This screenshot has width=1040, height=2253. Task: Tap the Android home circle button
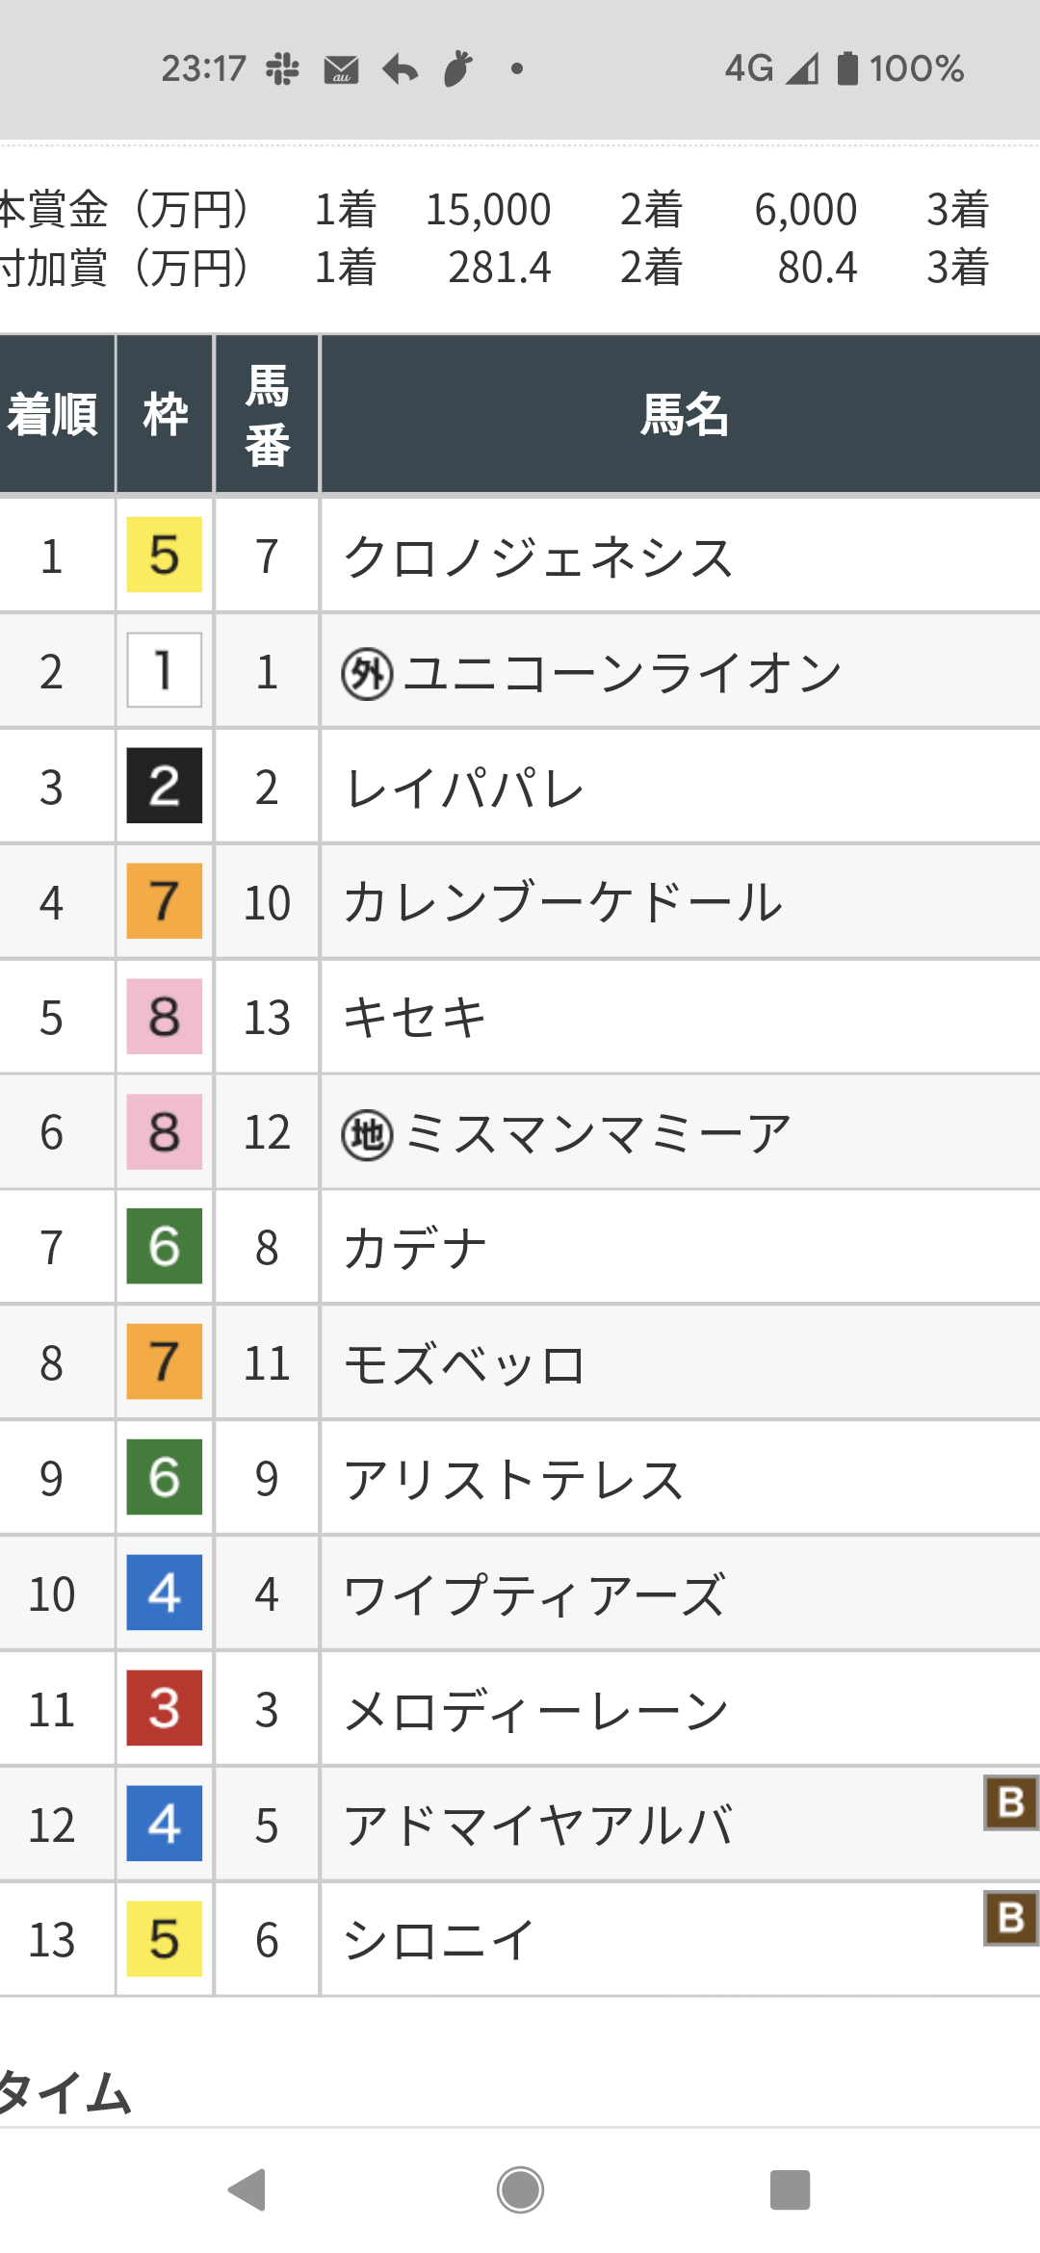pyautogui.click(x=520, y=2190)
